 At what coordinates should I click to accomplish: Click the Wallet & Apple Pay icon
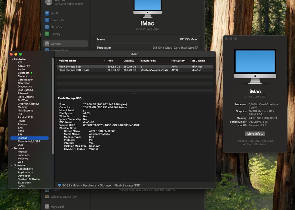click(x=47, y=197)
